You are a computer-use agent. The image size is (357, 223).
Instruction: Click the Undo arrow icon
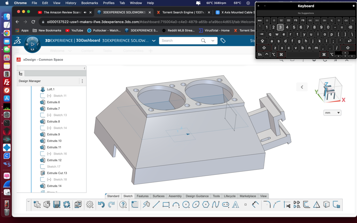101,204
